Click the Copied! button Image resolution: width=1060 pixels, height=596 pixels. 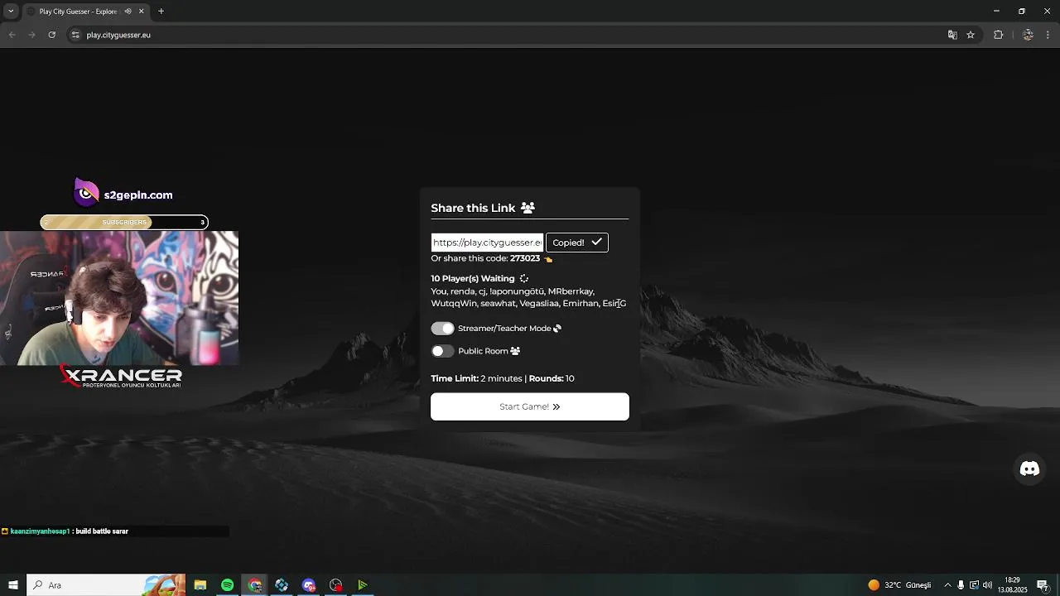[x=577, y=243]
